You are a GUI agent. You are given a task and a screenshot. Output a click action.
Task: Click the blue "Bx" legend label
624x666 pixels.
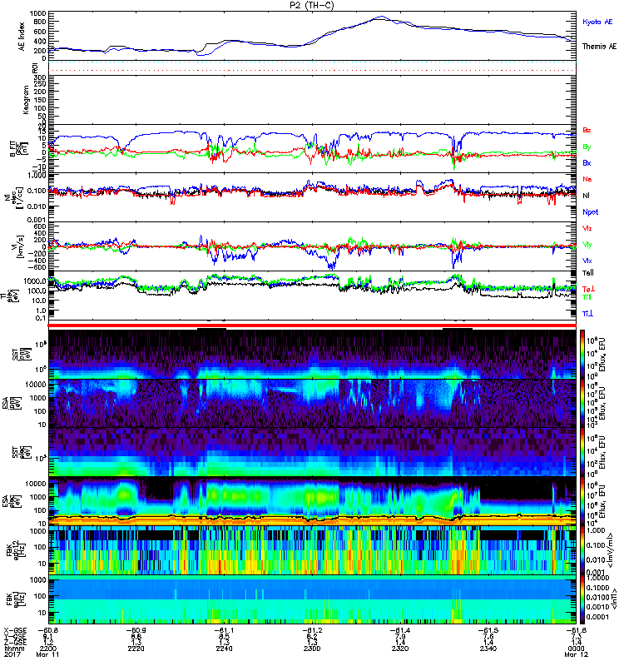pos(587,163)
